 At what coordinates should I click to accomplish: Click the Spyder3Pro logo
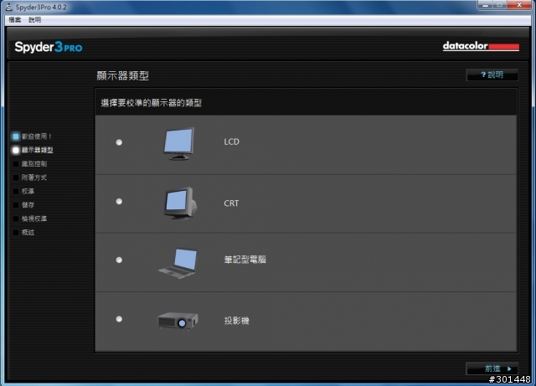click(49, 47)
